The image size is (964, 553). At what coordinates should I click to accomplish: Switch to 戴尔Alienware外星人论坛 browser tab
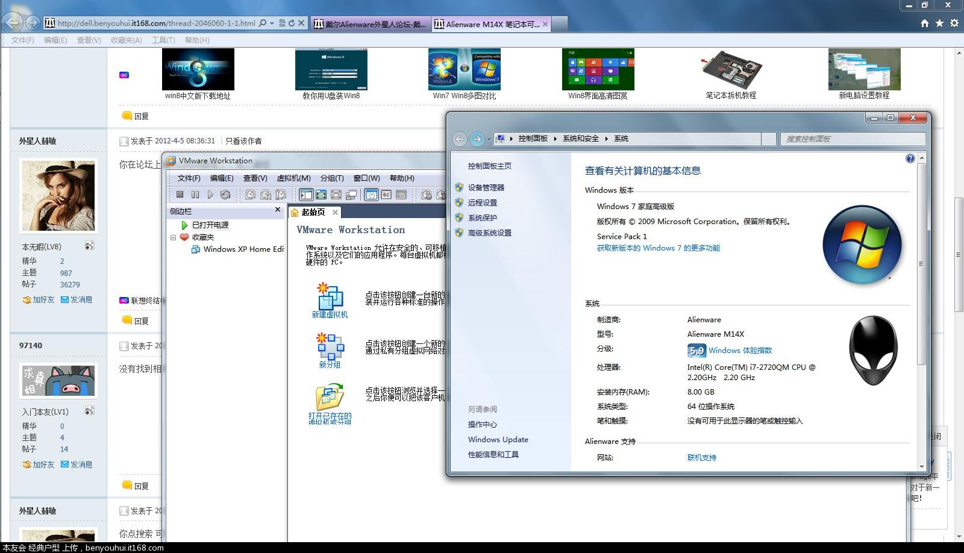(x=371, y=24)
